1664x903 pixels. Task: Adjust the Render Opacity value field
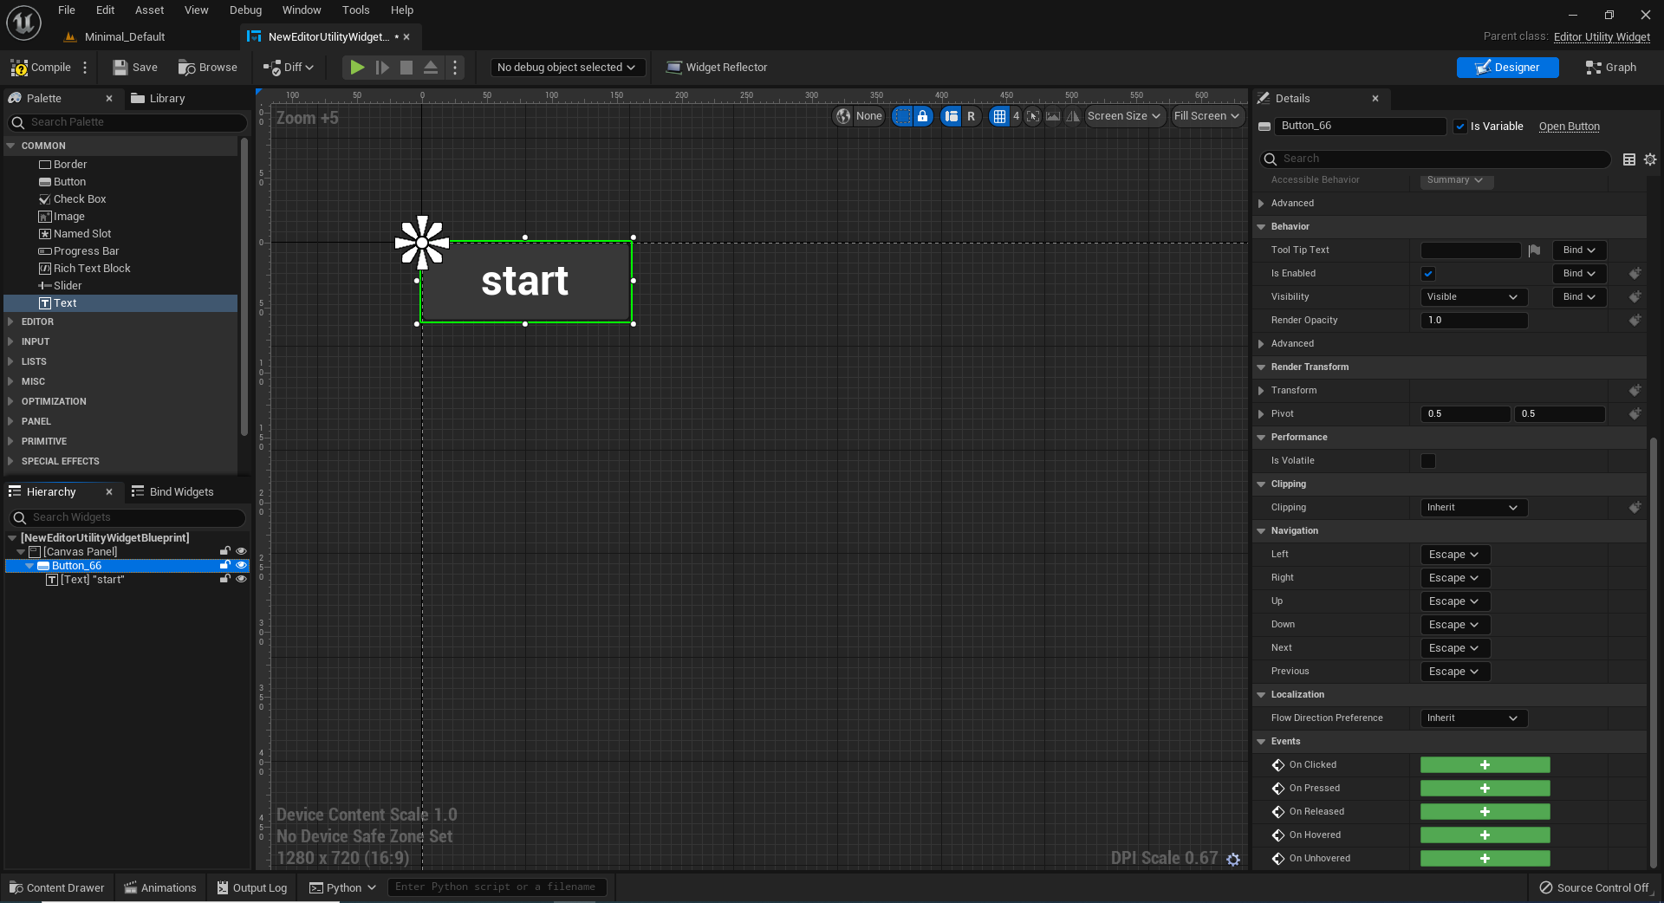(1473, 320)
